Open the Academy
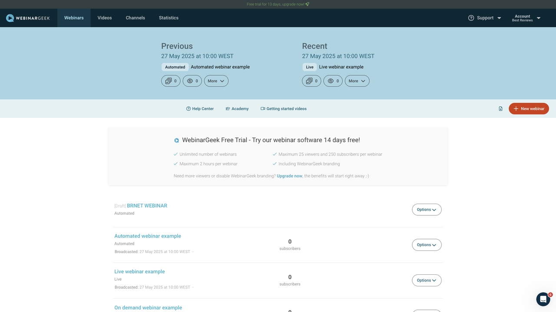Viewport: 556px width, 312px height. tap(237, 108)
